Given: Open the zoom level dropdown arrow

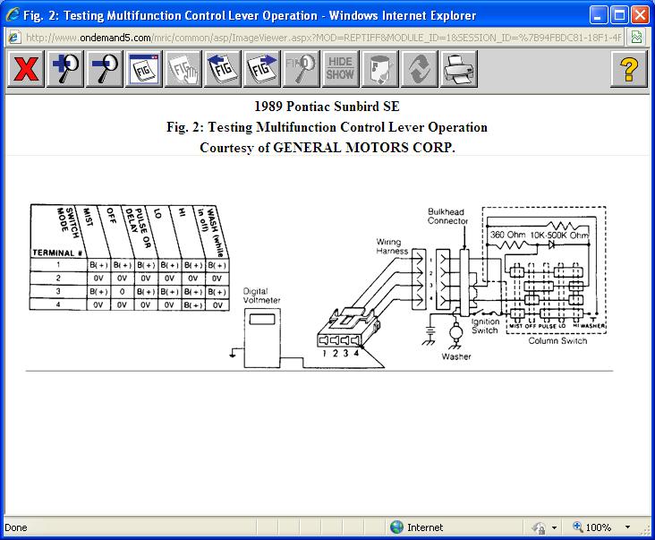Looking at the screenshot, I should pos(627,527).
